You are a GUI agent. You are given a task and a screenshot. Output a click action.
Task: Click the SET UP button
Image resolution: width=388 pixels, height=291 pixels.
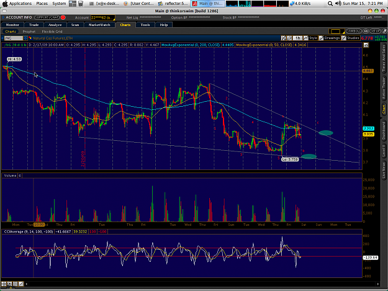click(x=376, y=31)
